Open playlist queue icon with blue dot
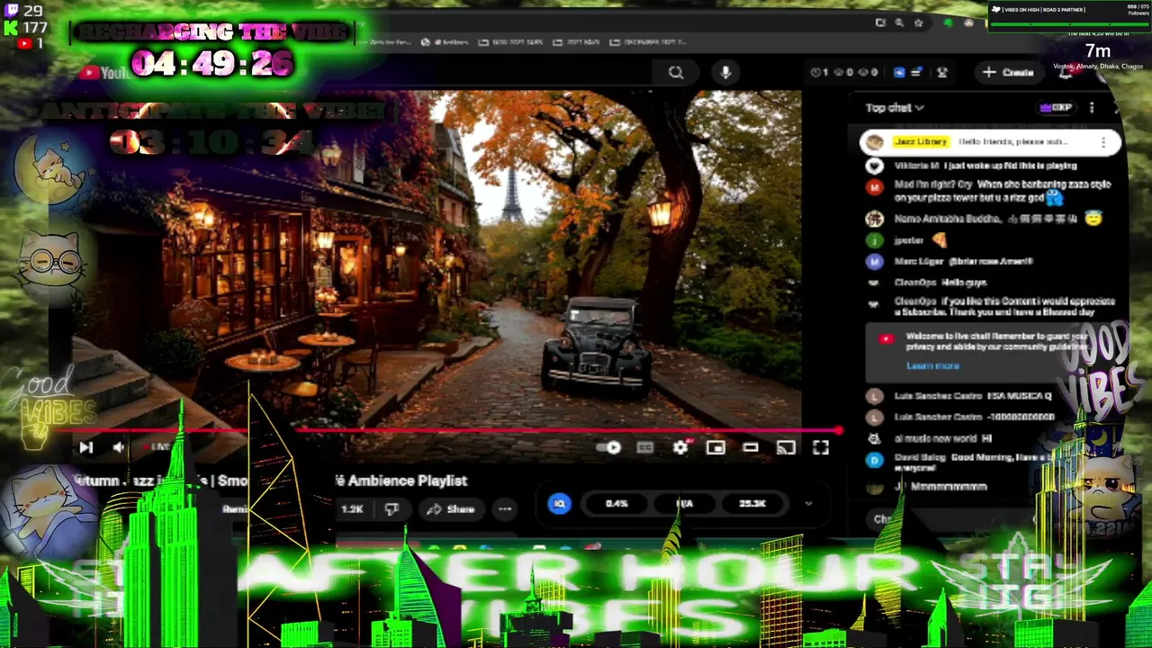This screenshot has height=648, width=1152. tap(916, 73)
